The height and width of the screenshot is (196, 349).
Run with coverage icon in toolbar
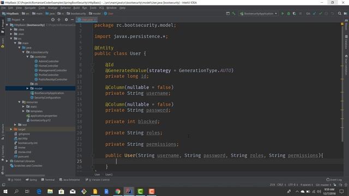click(x=294, y=14)
